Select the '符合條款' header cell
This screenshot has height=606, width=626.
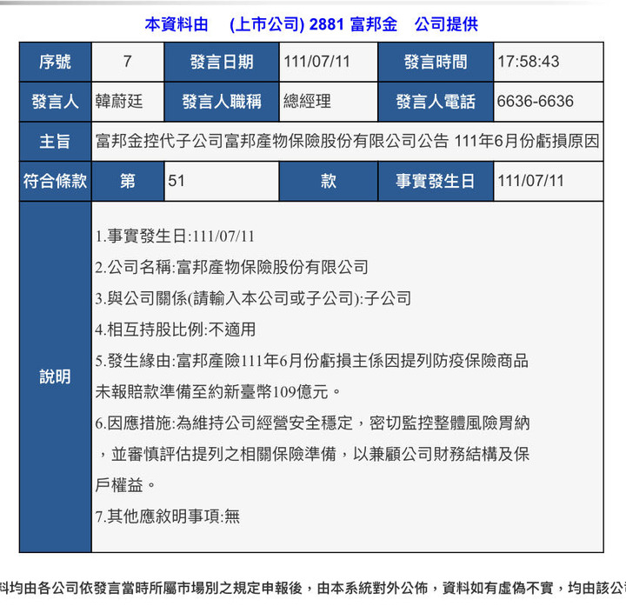tap(55, 181)
